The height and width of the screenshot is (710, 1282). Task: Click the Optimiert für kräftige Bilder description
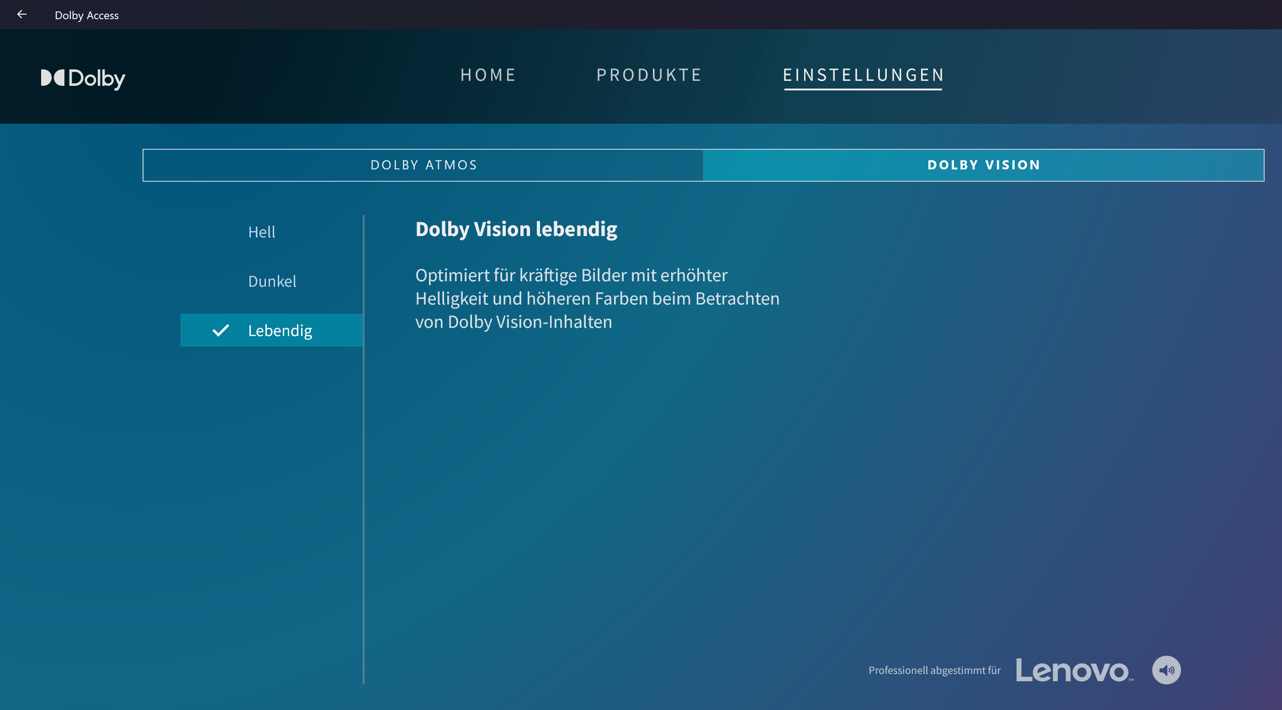tap(597, 298)
